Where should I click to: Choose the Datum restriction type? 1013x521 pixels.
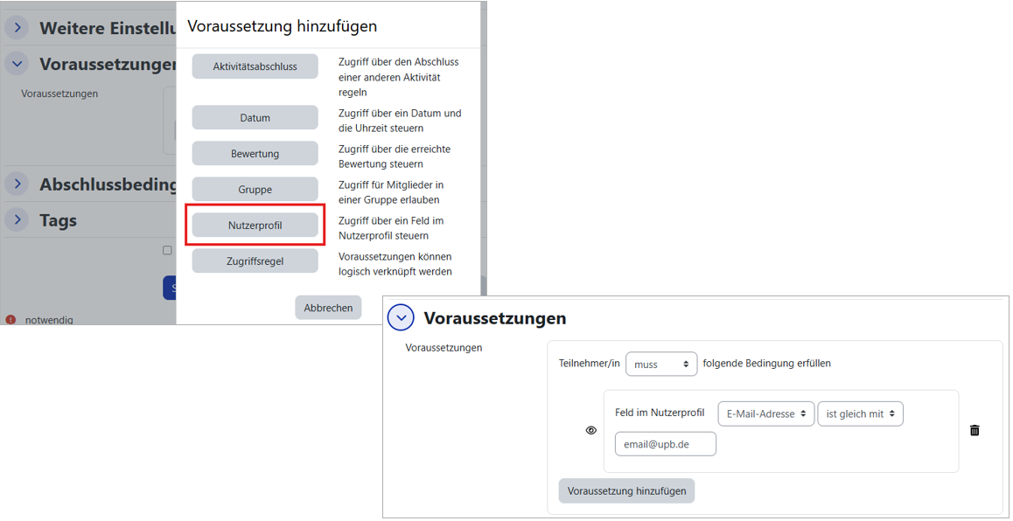coord(255,118)
